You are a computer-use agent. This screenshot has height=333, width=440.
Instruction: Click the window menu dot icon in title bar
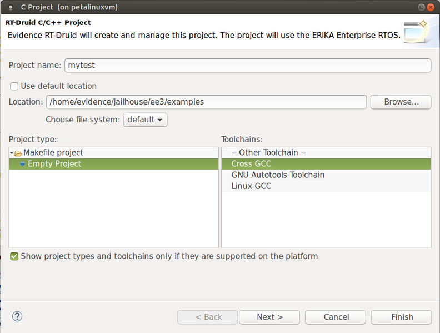pos(11,7)
